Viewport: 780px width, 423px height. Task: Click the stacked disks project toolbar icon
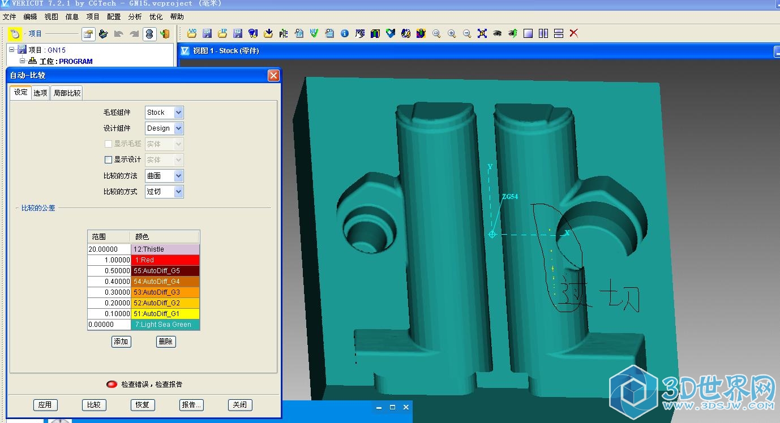click(149, 34)
